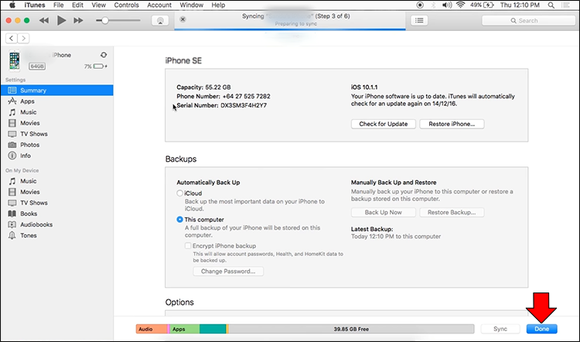Open the Edit menu

click(x=77, y=5)
